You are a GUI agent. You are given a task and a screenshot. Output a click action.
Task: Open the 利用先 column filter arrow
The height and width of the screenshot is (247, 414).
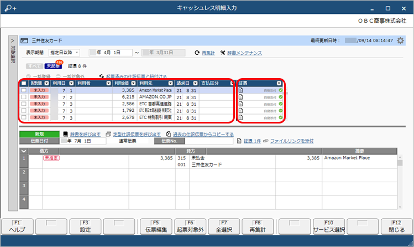click(171, 83)
